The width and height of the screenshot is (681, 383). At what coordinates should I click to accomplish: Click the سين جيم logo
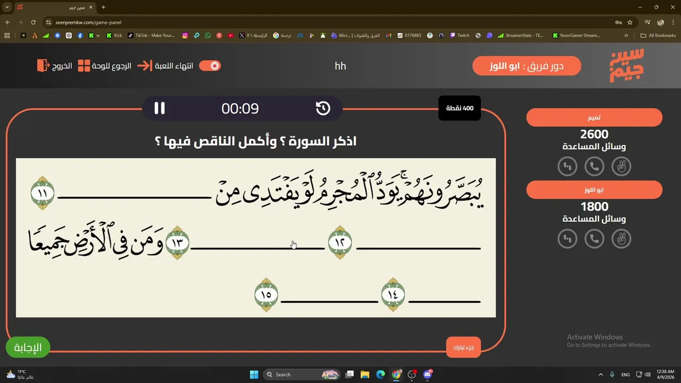pyautogui.click(x=627, y=65)
